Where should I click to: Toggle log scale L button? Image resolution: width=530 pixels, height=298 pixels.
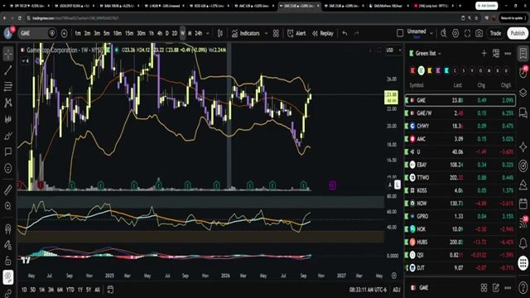(x=397, y=185)
